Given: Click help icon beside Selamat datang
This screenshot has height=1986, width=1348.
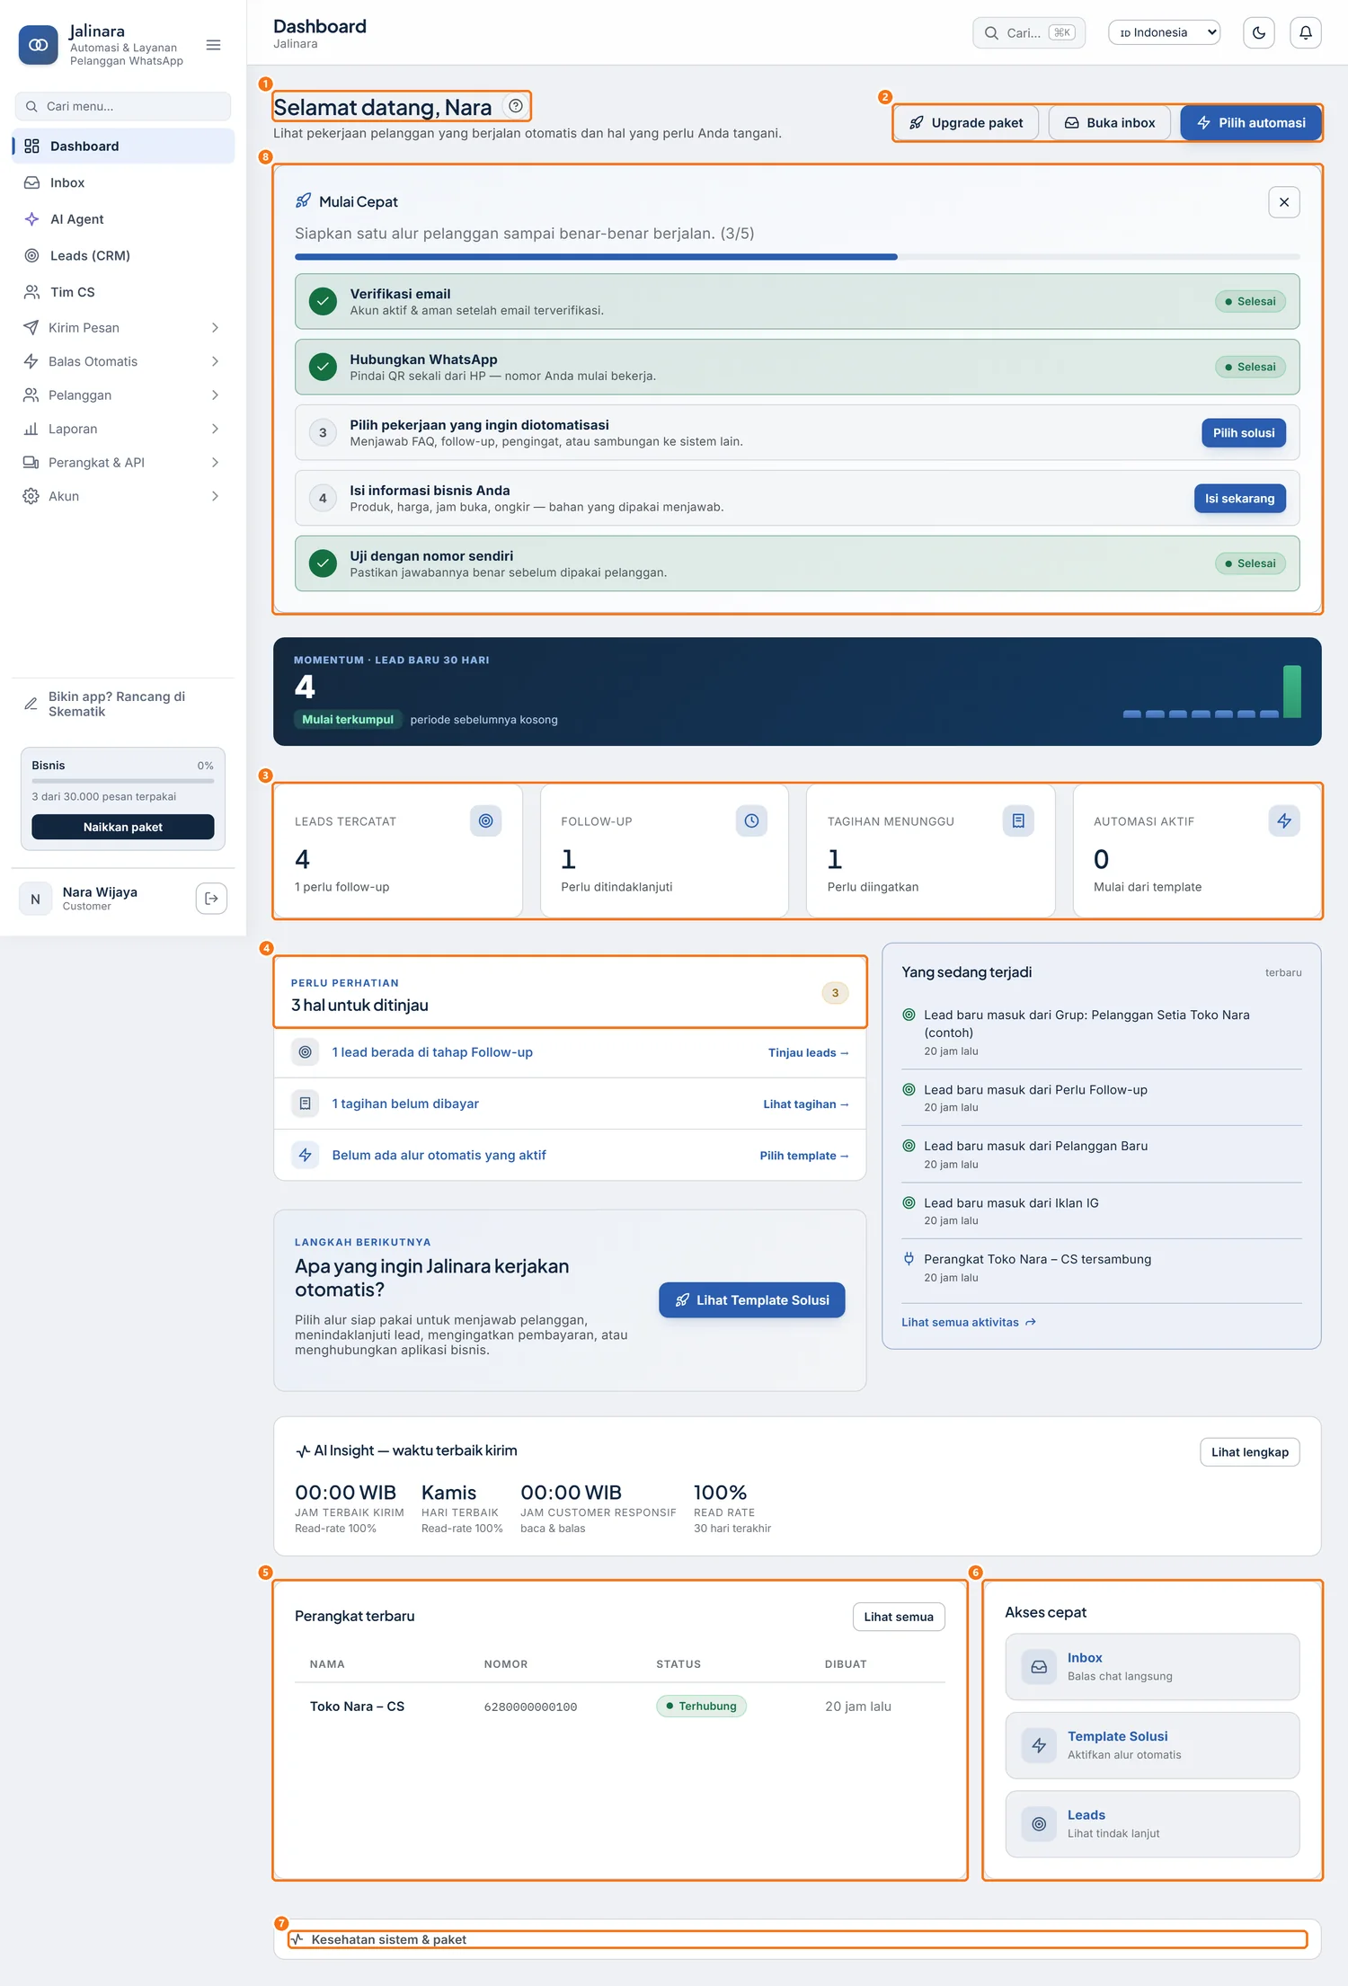Looking at the screenshot, I should click(516, 106).
